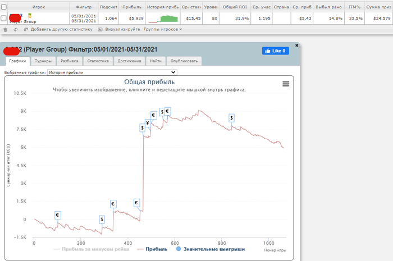The width and height of the screenshot is (393, 261).
Task: Click the € win marker near game 340
Action: [113, 204]
